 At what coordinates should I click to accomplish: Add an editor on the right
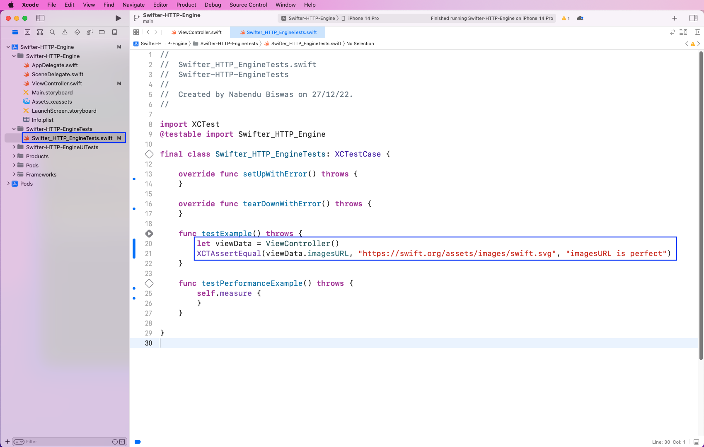tap(697, 32)
